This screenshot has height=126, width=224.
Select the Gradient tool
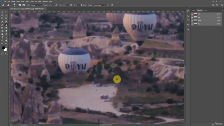2,31
